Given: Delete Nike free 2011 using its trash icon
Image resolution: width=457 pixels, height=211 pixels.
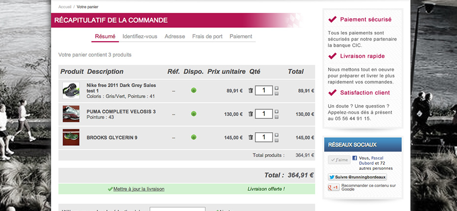Looking at the screenshot, I should (x=251, y=91).
